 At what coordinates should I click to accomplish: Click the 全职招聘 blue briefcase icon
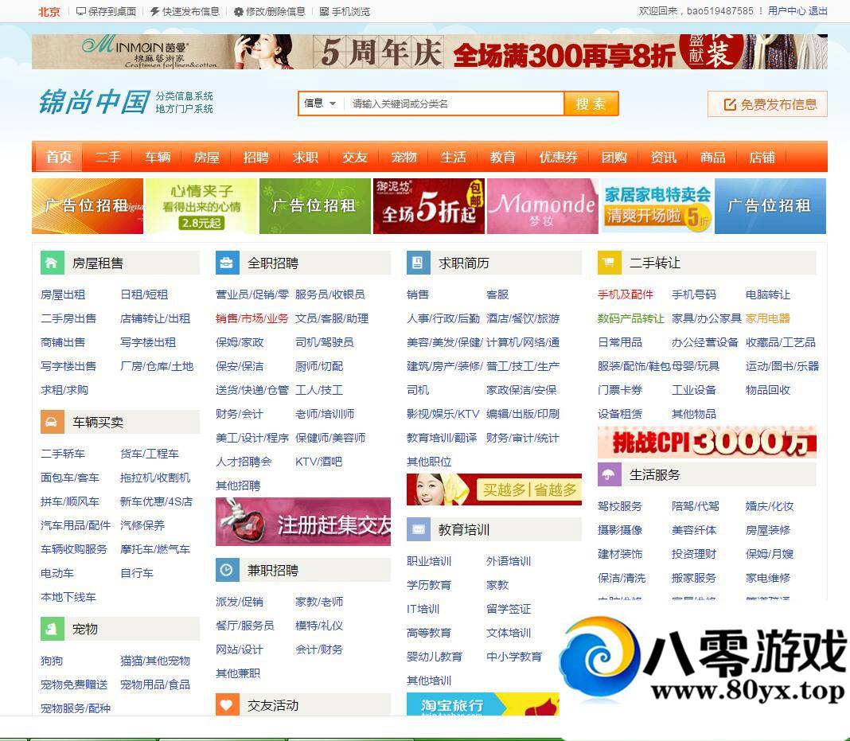point(227,263)
